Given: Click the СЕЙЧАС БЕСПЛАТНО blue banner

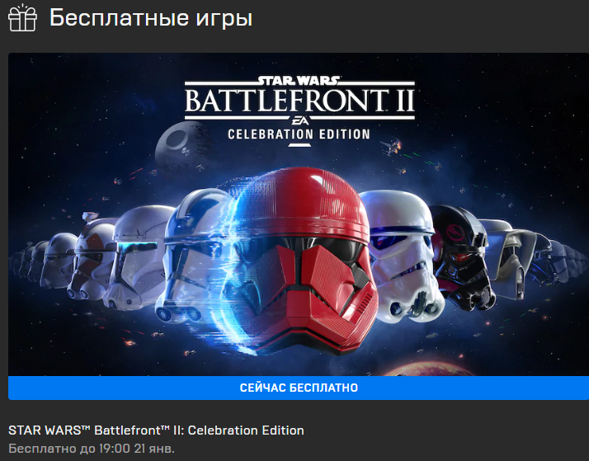Looking at the screenshot, I should pos(299,388).
